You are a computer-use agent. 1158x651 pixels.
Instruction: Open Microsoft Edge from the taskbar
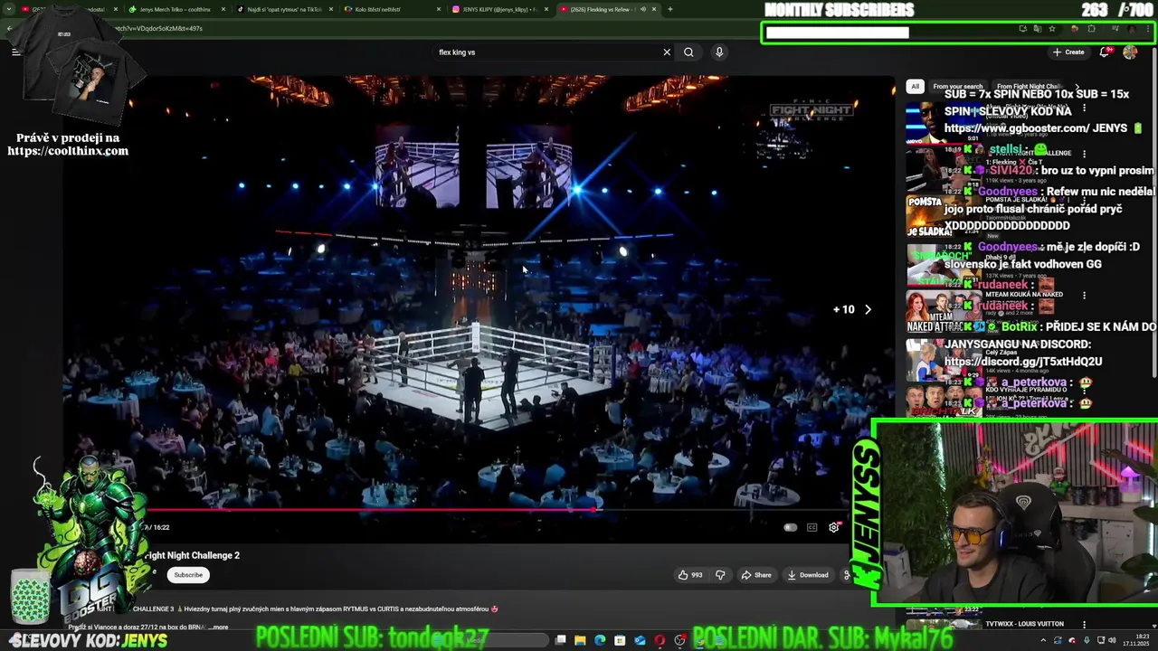(600, 640)
